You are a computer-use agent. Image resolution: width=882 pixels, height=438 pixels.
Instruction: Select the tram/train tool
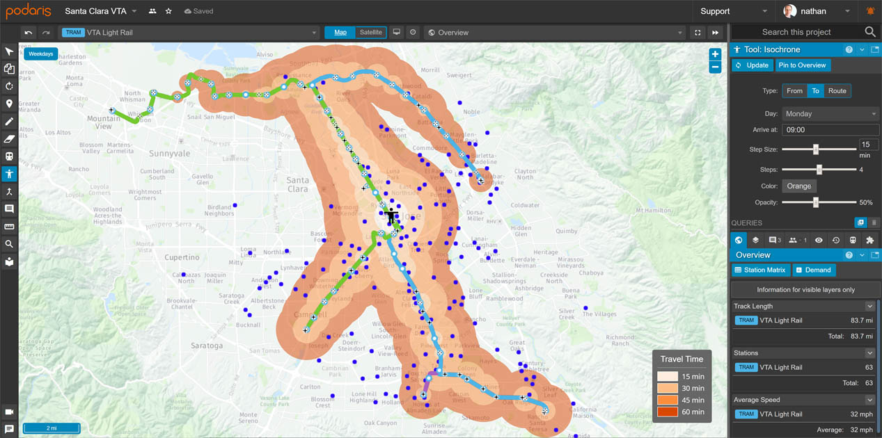pos(9,156)
